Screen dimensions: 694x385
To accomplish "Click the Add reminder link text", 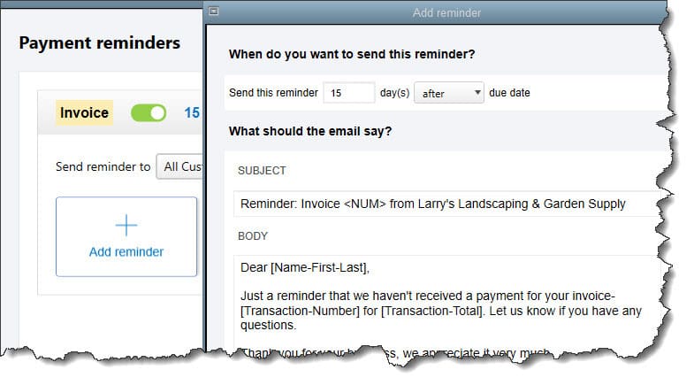I will [126, 251].
